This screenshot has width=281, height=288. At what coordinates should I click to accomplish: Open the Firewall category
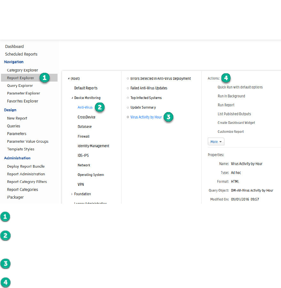(83, 136)
